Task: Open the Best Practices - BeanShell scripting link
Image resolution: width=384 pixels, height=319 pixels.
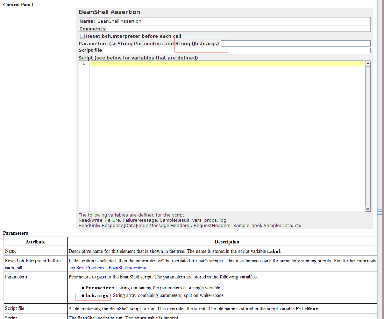Action: [111, 268]
